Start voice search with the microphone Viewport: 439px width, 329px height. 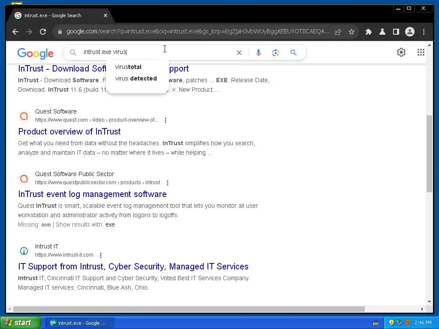258,53
